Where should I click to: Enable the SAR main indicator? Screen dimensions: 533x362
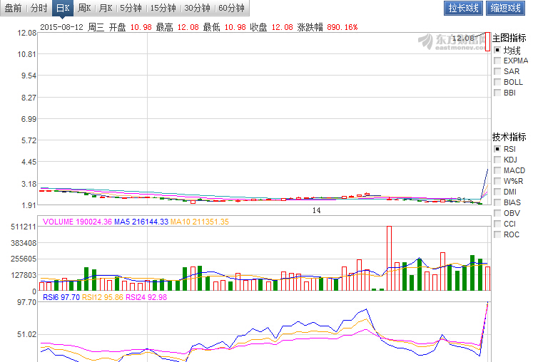(497, 72)
